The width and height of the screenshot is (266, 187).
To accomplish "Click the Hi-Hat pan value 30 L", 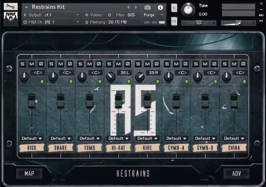I will click(124, 73).
